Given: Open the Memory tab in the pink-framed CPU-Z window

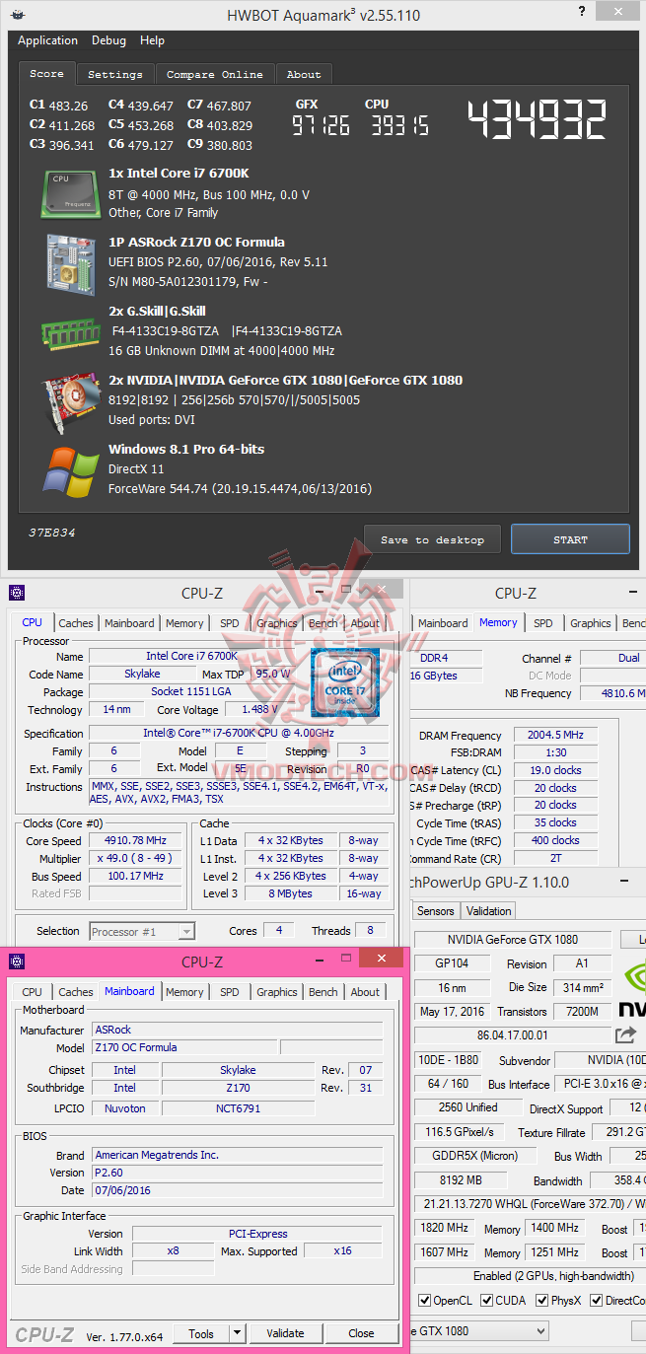Looking at the screenshot, I should pos(184,992).
